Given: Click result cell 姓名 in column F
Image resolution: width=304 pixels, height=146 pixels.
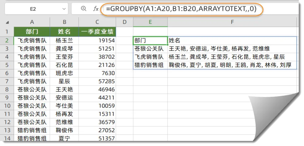Looking at the screenshot, I should click(232, 41).
